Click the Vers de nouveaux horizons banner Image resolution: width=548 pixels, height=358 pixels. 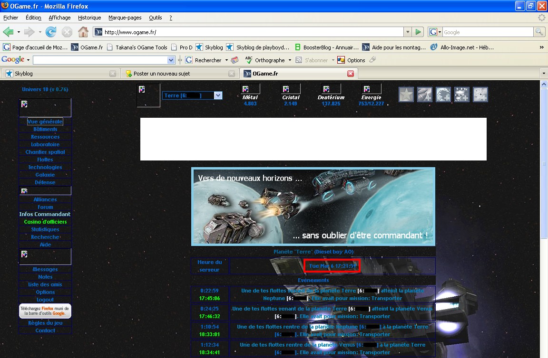[313, 207]
